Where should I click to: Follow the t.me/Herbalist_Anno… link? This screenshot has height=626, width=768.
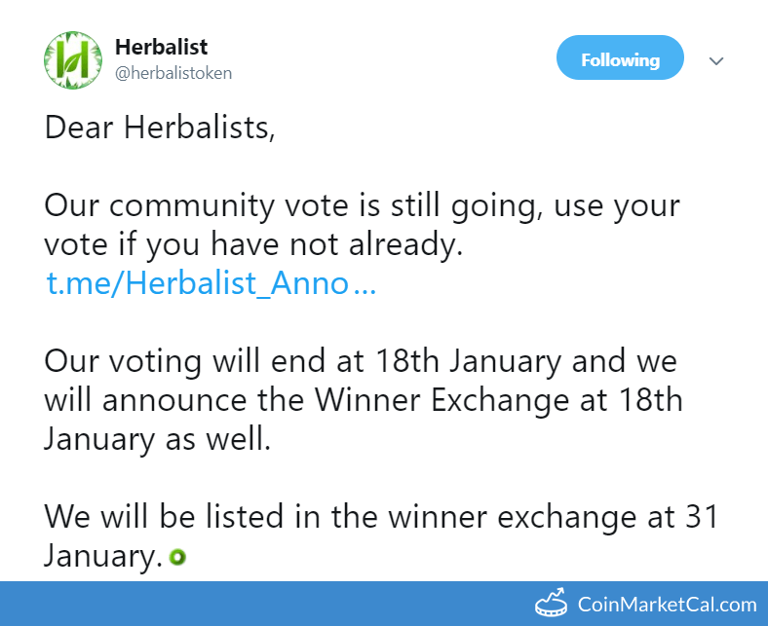[x=211, y=283]
